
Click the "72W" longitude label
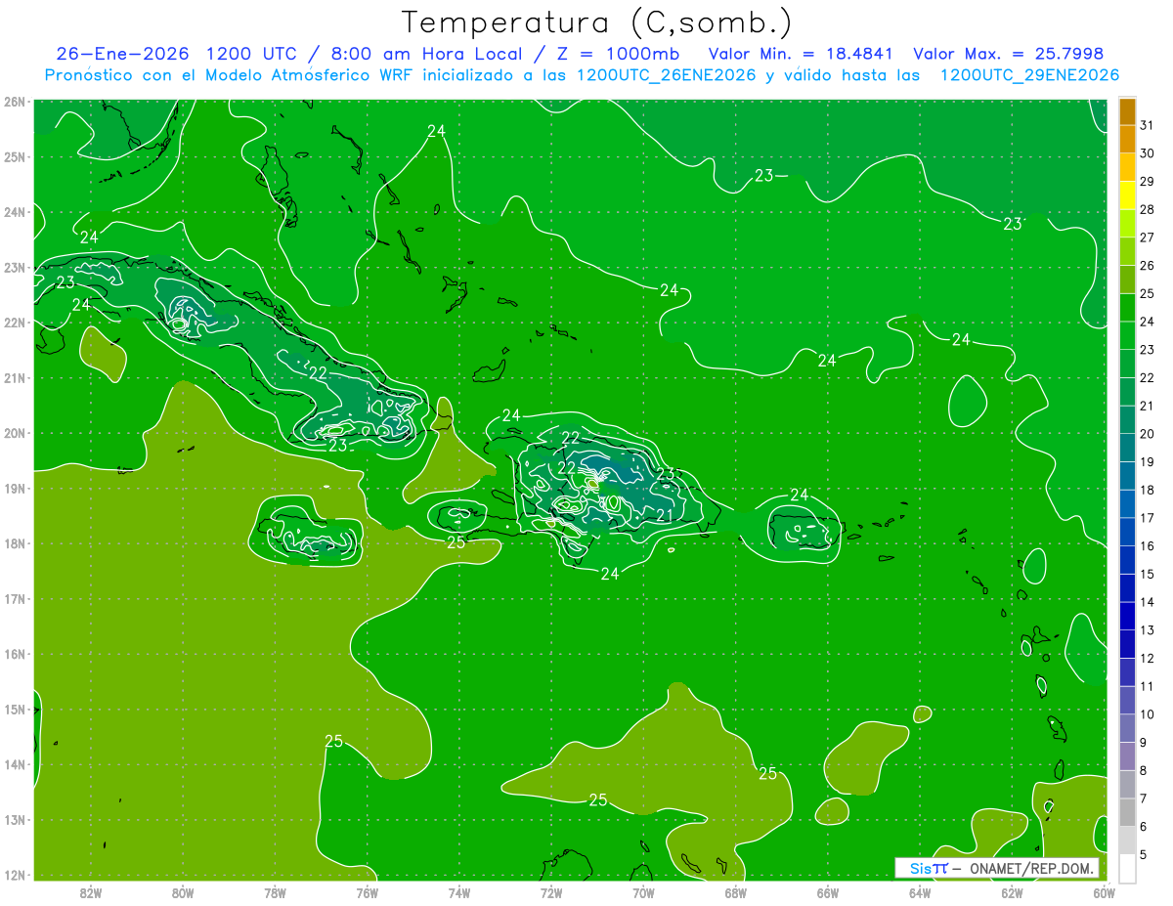551,892
